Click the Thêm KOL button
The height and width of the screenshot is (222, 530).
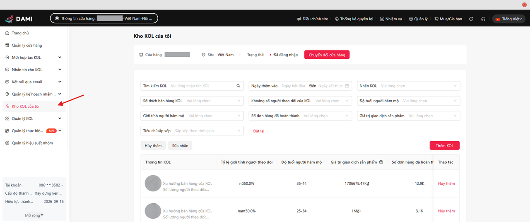(444, 146)
